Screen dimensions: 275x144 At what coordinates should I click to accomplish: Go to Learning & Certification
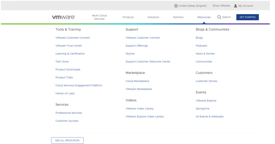click(x=70, y=54)
